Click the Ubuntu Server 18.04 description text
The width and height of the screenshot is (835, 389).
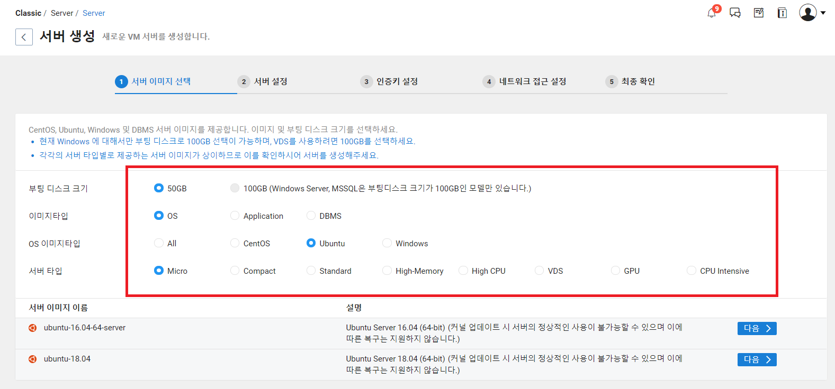tap(514, 364)
